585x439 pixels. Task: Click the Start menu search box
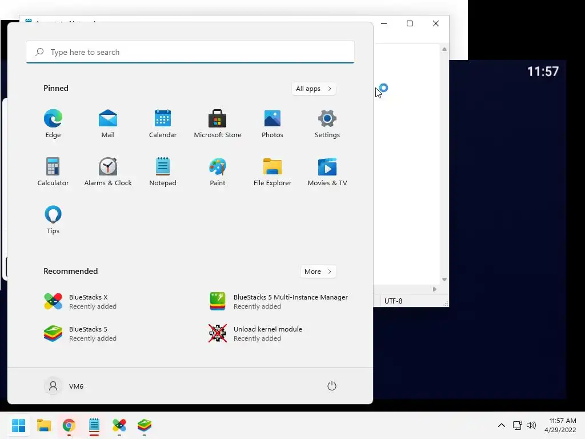(190, 52)
